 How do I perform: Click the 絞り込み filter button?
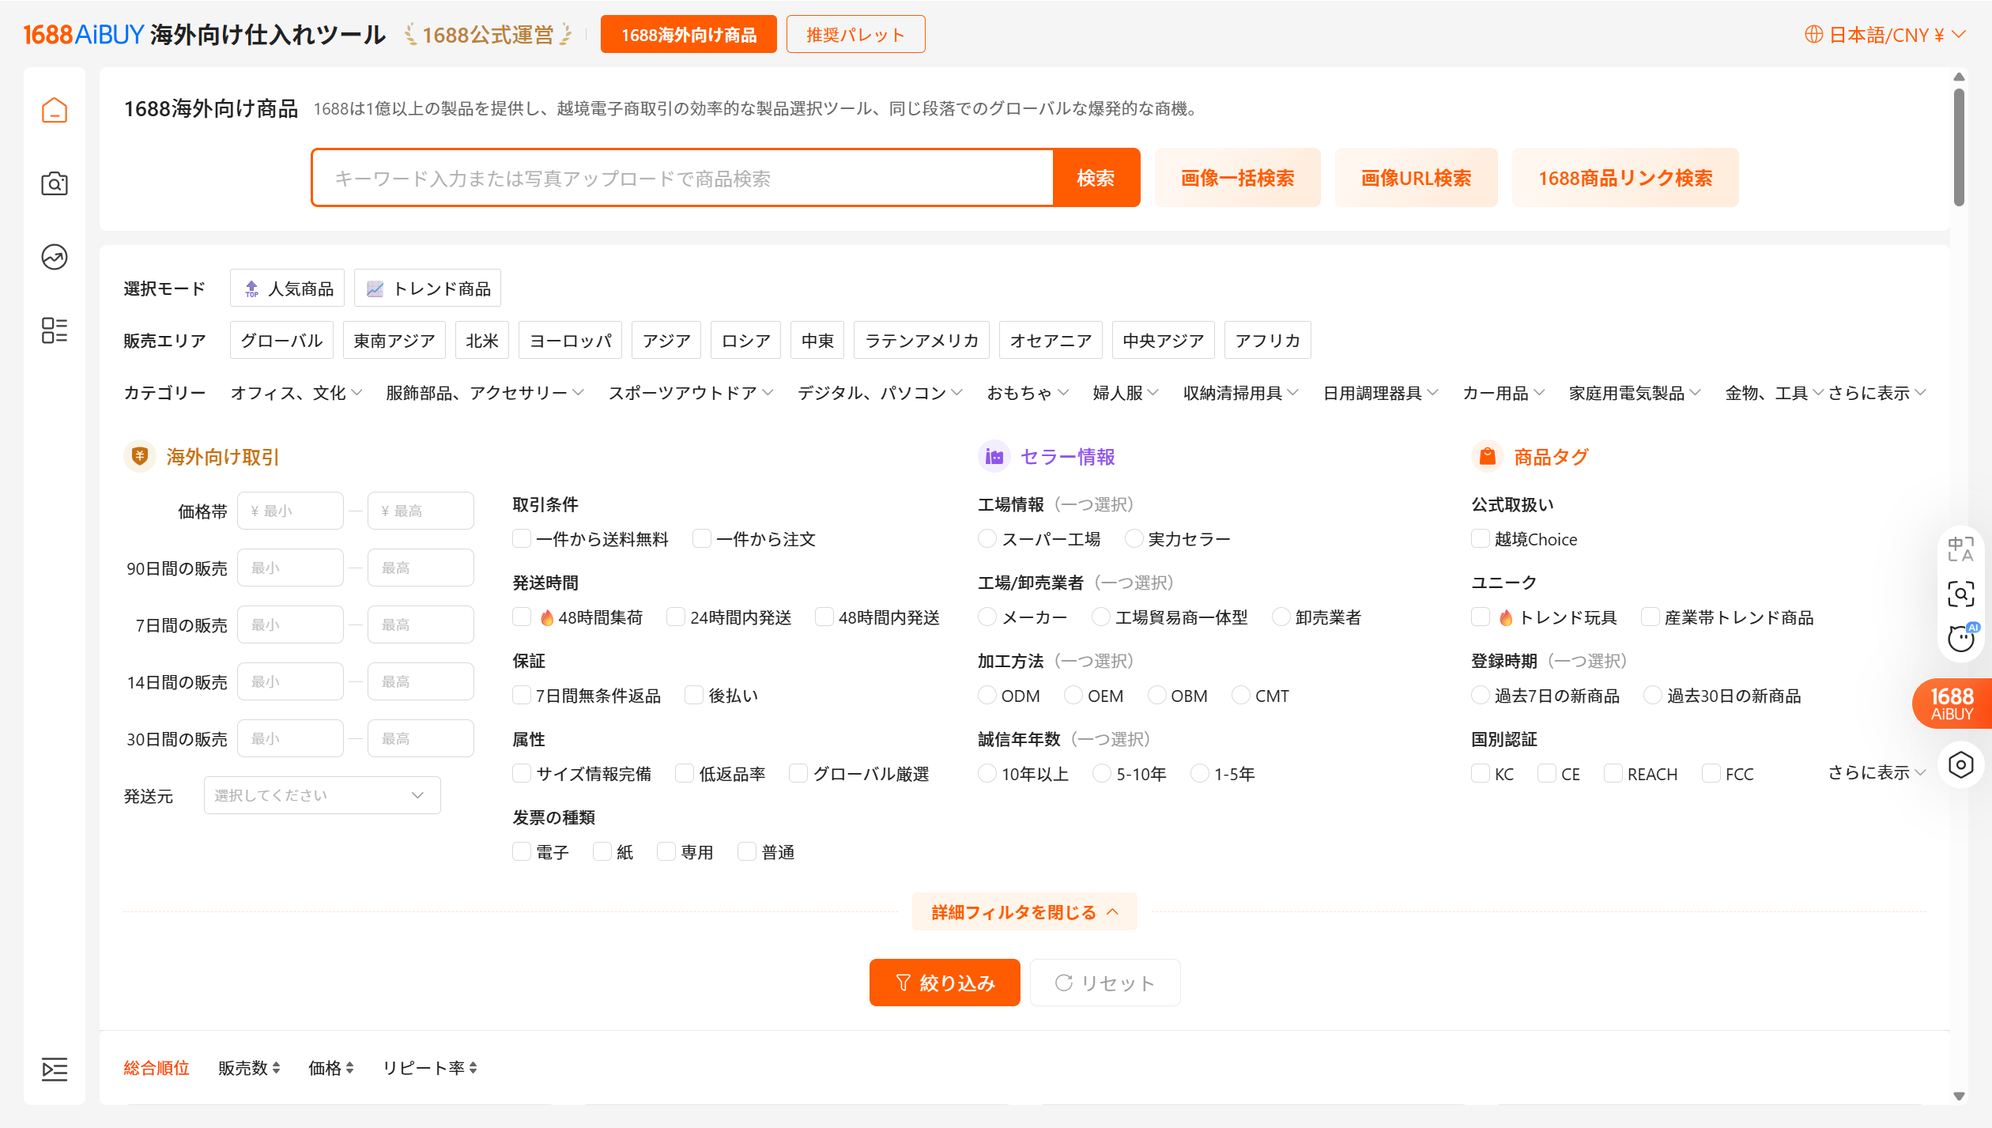pos(944,983)
